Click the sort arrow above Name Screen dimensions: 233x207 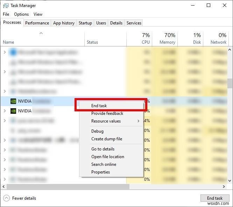41,34
